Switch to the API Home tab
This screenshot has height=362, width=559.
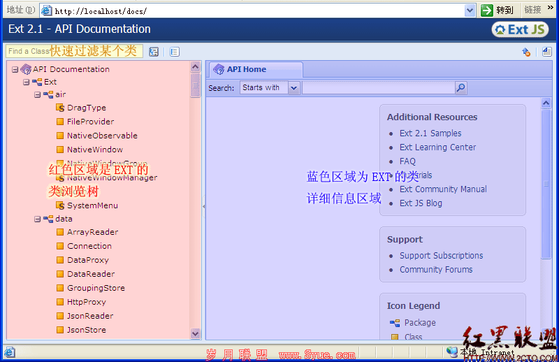click(256, 69)
